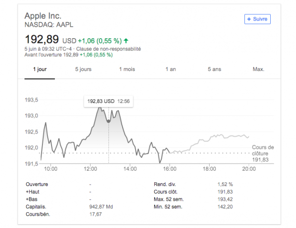Click the Max. 52 sem. label
The width and height of the screenshot is (296, 228).
coord(169,199)
